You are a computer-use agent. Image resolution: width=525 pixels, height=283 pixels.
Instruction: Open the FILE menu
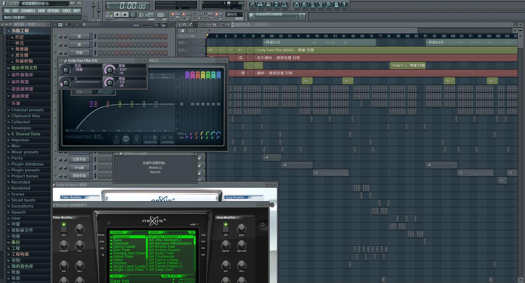(x=7, y=11)
